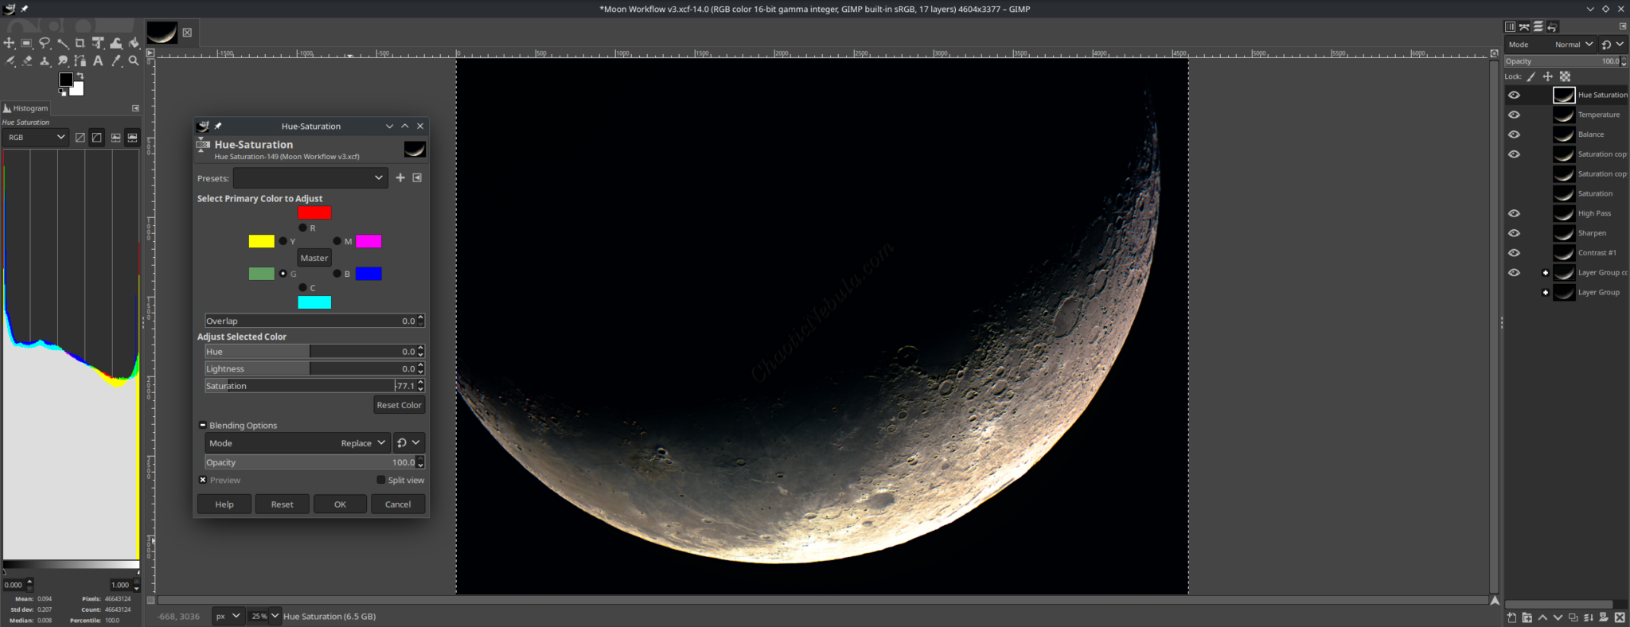Select the Text tool
This screenshot has width=1630, height=627.
(x=98, y=60)
